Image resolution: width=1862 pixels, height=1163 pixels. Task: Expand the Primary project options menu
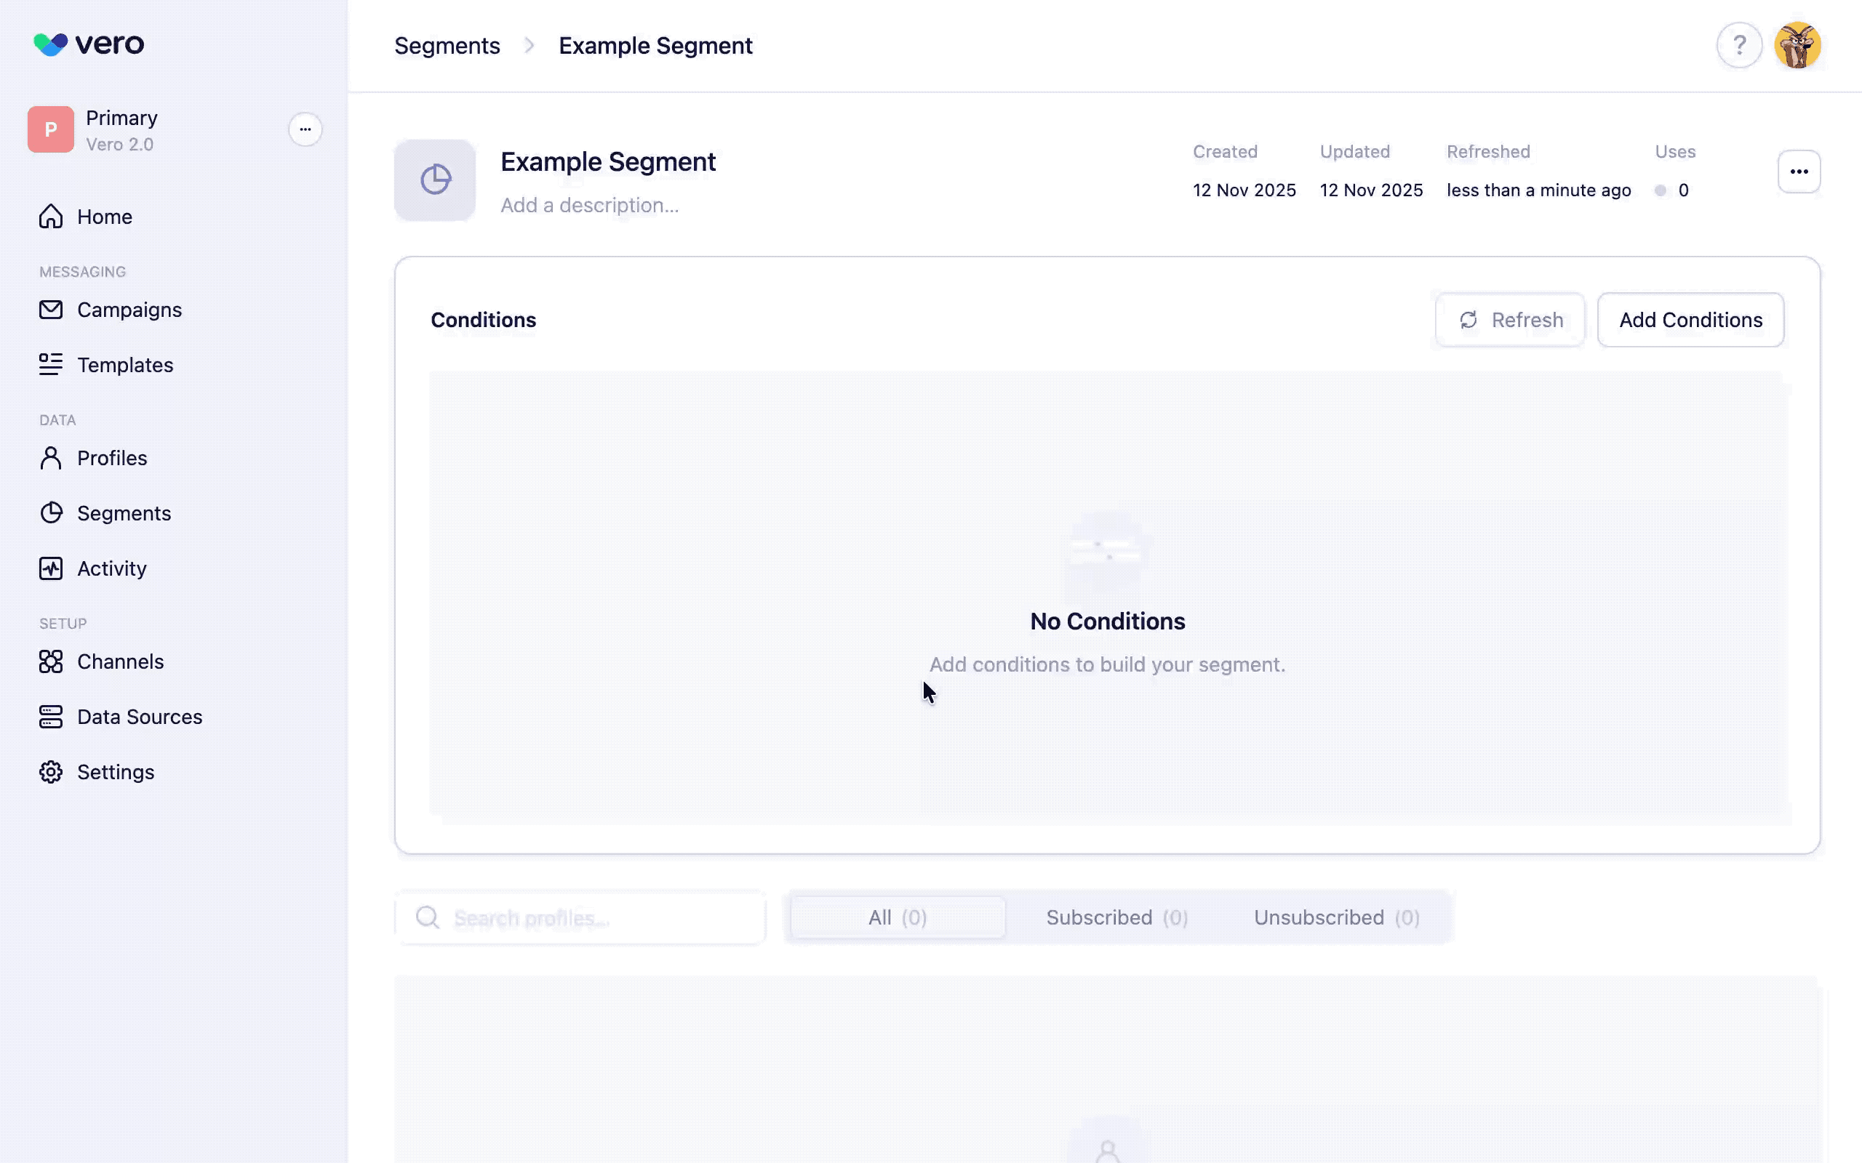click(305, 129)
